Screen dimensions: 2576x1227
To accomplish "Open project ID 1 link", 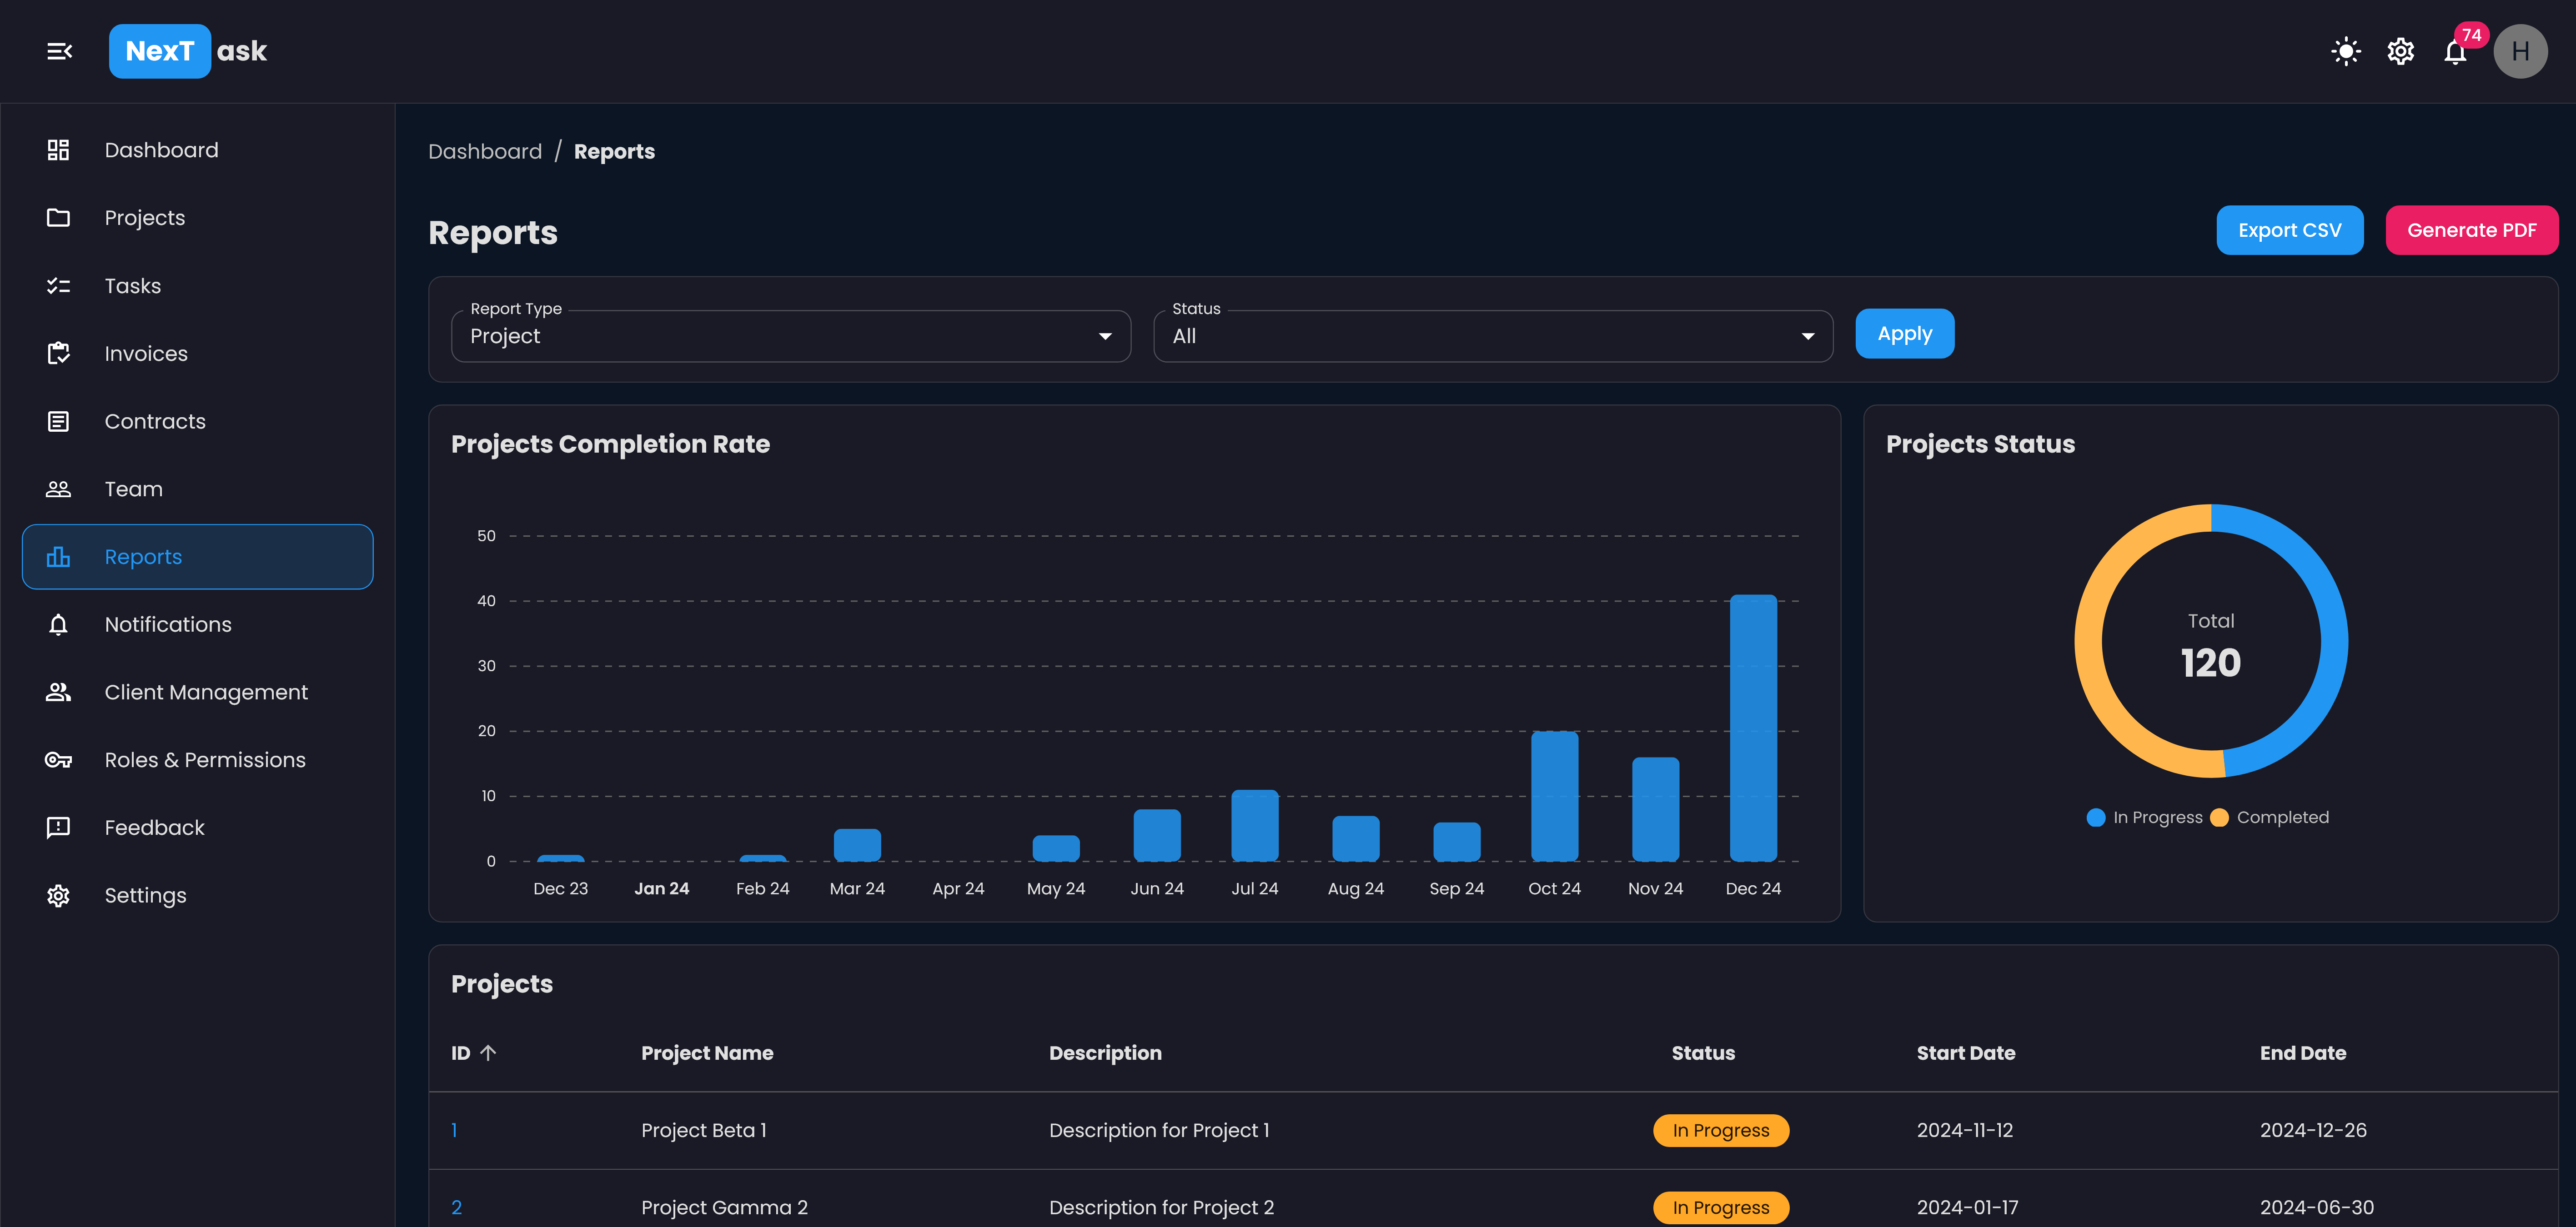I will (454, 1131).
